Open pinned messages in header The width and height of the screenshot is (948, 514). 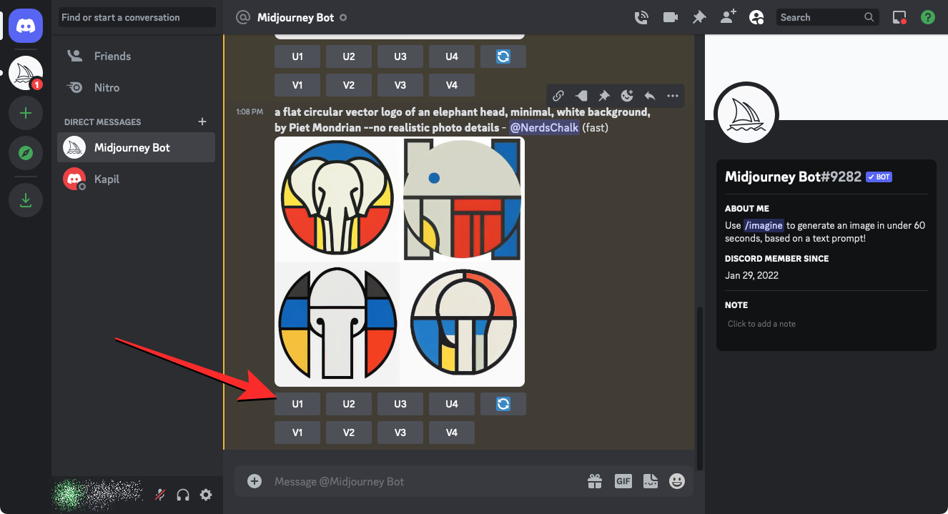point(699,17)
